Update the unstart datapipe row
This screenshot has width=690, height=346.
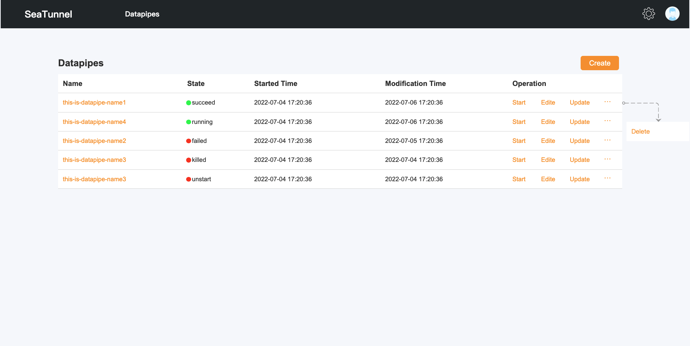[579, 179]
